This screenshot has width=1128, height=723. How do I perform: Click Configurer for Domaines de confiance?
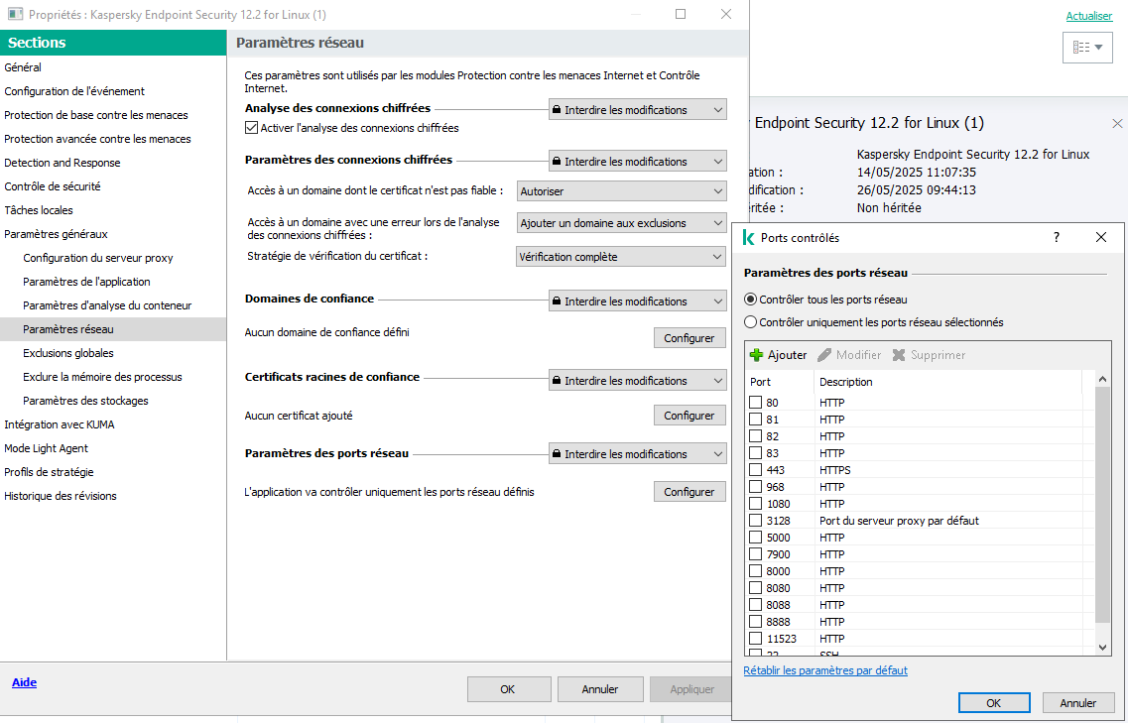(x=689, y=337)
